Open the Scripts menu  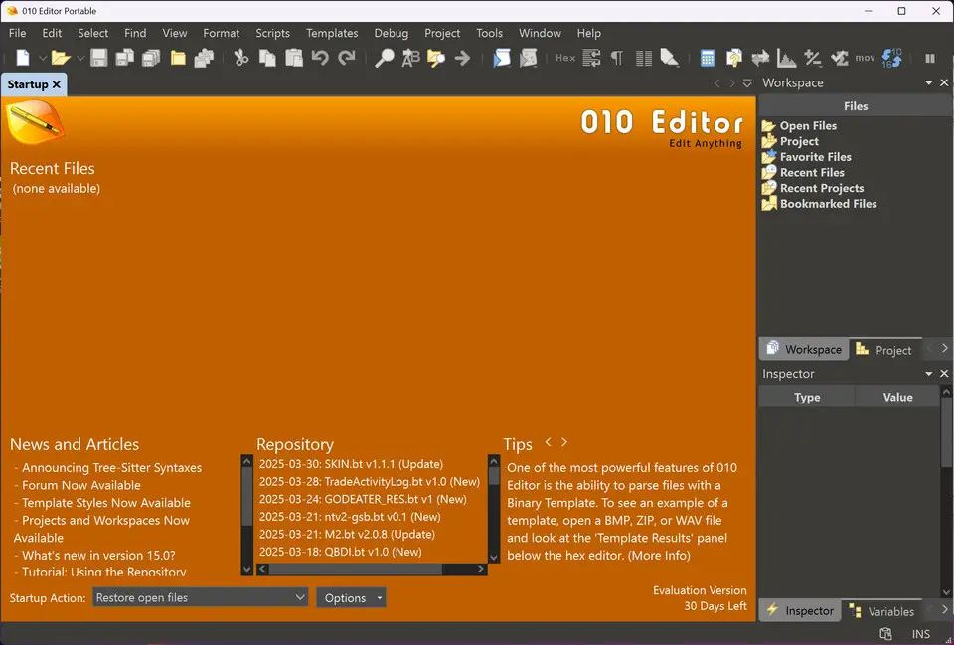pos(272,33)
